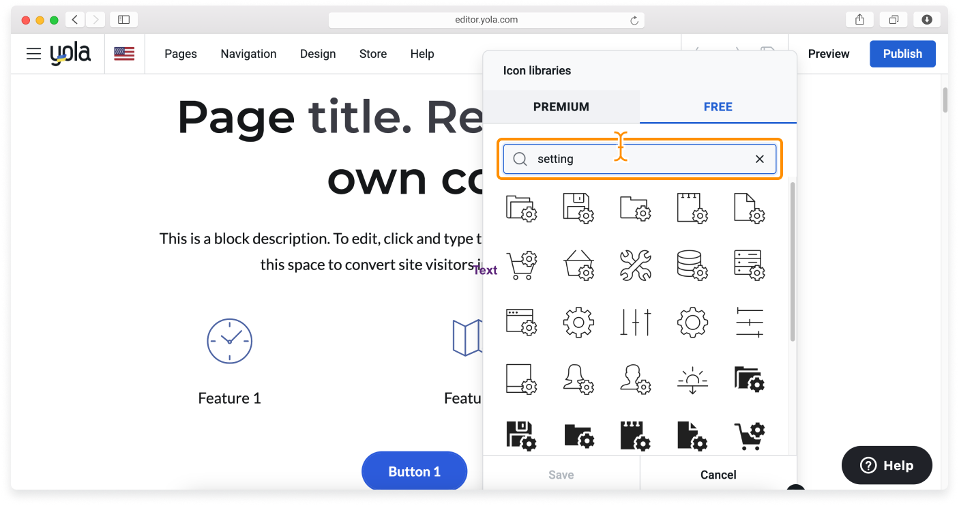Select the plain outlined gear icon
This screenshot has height=506, width=959.
tap(578, 322)
